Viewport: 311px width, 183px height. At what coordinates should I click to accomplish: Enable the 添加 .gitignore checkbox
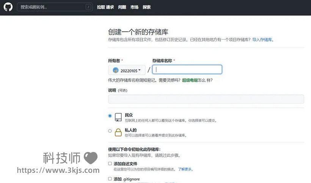tap(110, 178)
